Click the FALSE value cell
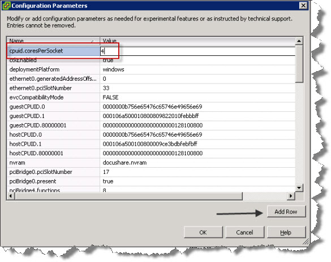The height and width of the screenshot is (262, 331). (x=197, y=97)
